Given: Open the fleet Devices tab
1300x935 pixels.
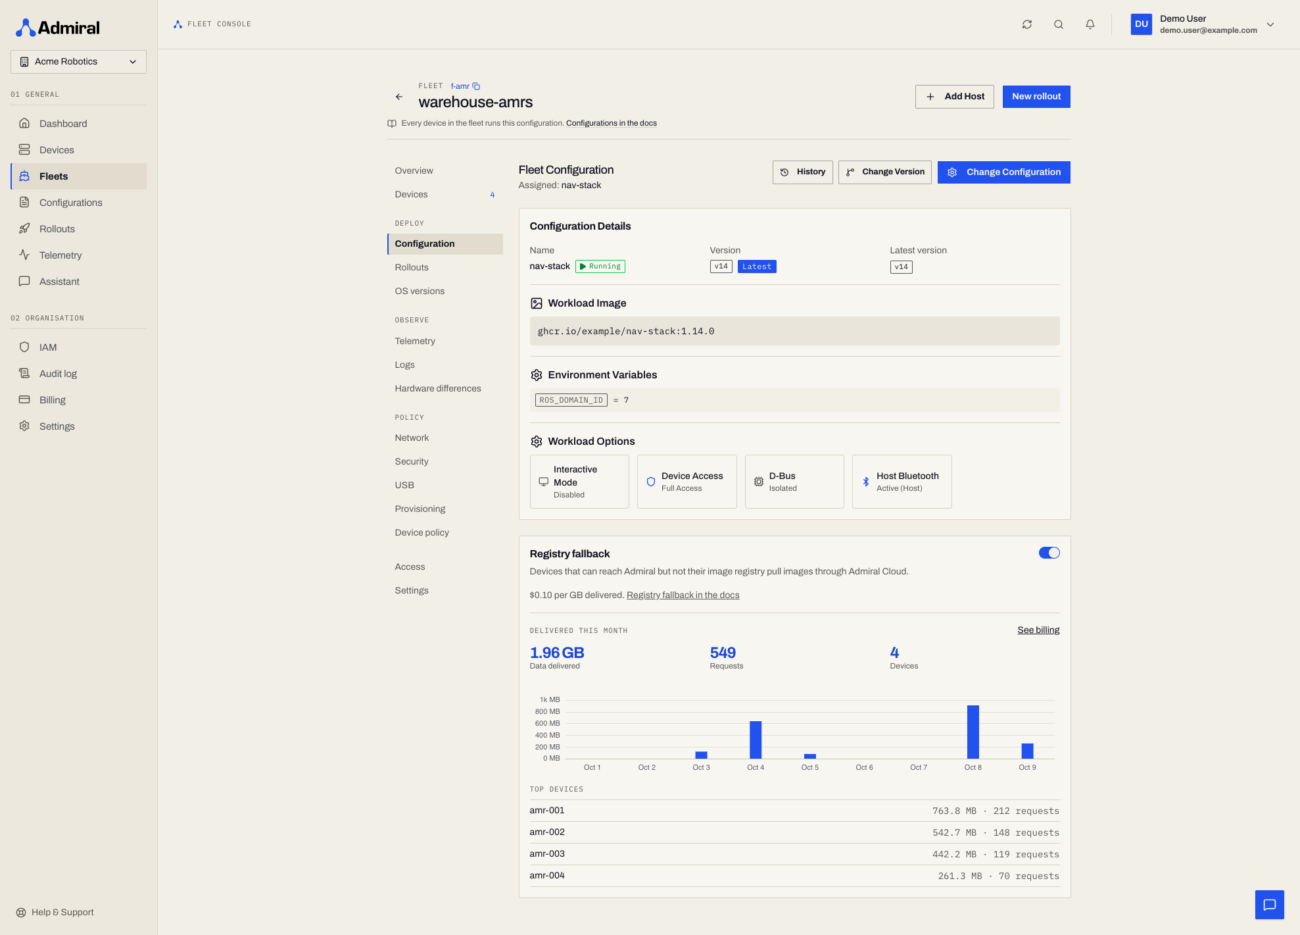Looking at the screenshot, I should (x=445, y=194).
